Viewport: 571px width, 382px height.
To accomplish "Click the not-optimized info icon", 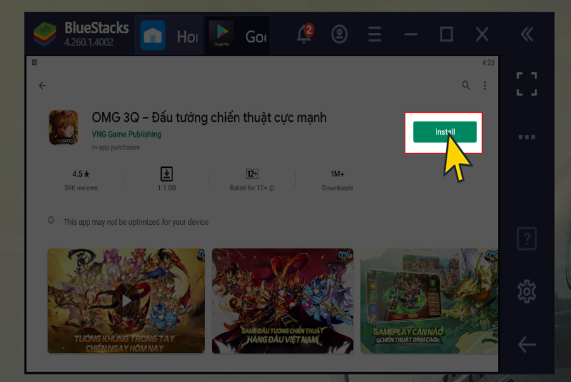I will pyautogui.click(x=51, y=220).
